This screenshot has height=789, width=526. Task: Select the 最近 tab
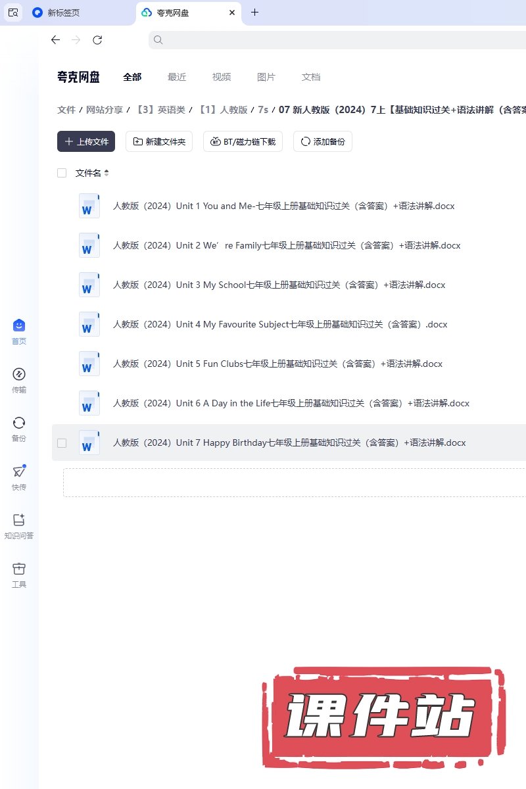pyautogui.click(x=177, y=77)
